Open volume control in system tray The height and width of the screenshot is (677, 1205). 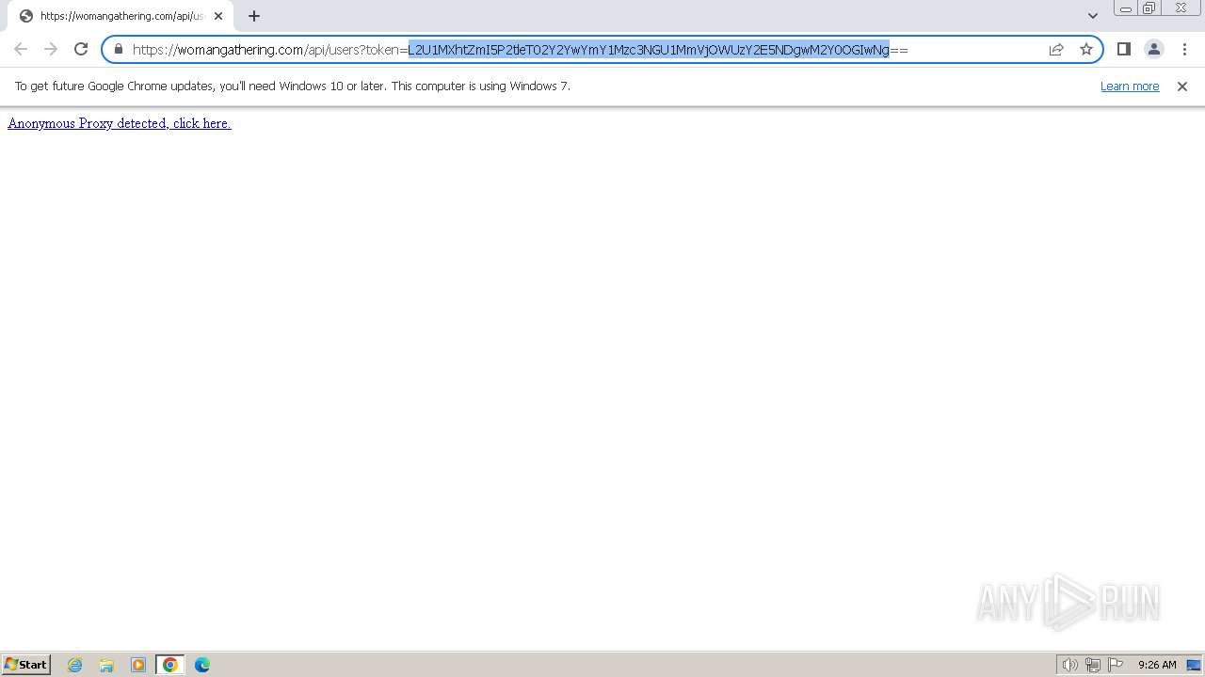pyautogui.click(x=1070, y=665)
